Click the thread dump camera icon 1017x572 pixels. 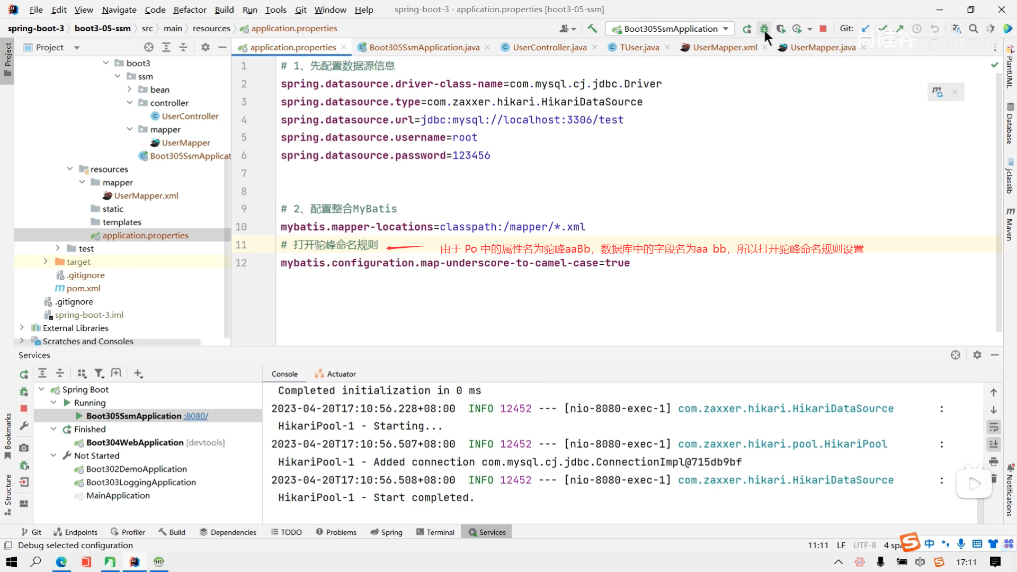(x=24, y=448)
